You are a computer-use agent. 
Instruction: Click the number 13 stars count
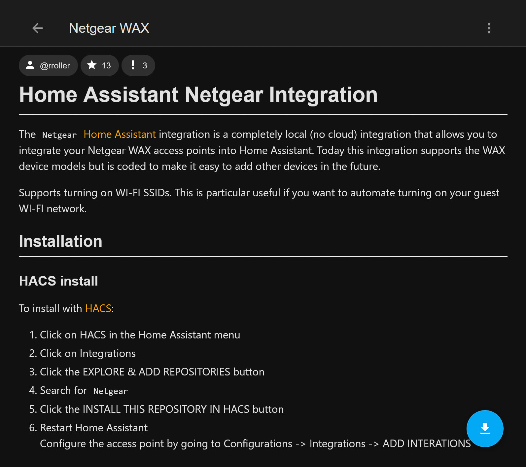click(106, 65)
